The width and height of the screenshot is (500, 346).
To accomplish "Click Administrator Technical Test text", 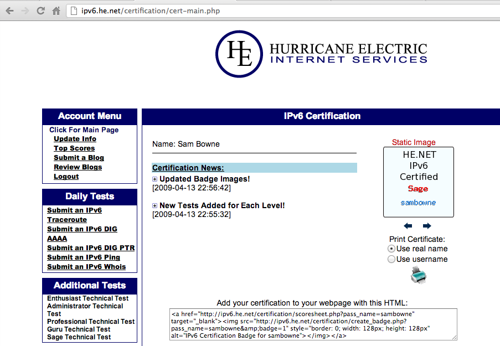I will [x=85, y=310].
